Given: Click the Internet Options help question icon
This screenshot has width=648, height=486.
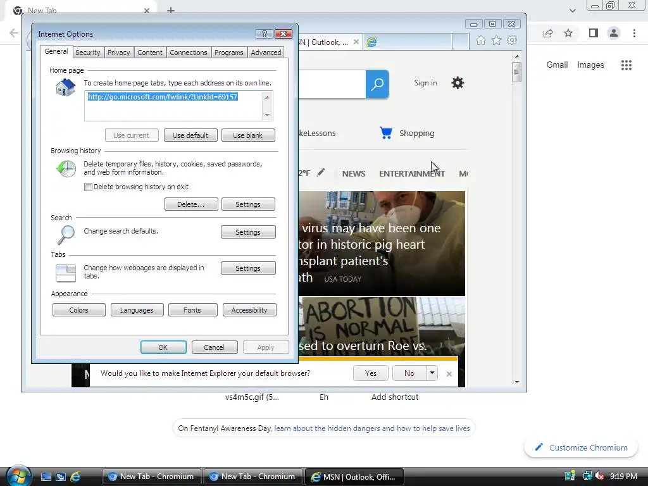Looking at the screenshot, I should (264, 34).
